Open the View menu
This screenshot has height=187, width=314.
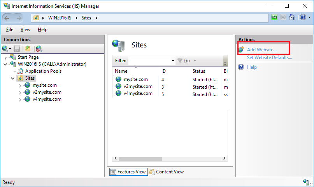pos(25,30)
